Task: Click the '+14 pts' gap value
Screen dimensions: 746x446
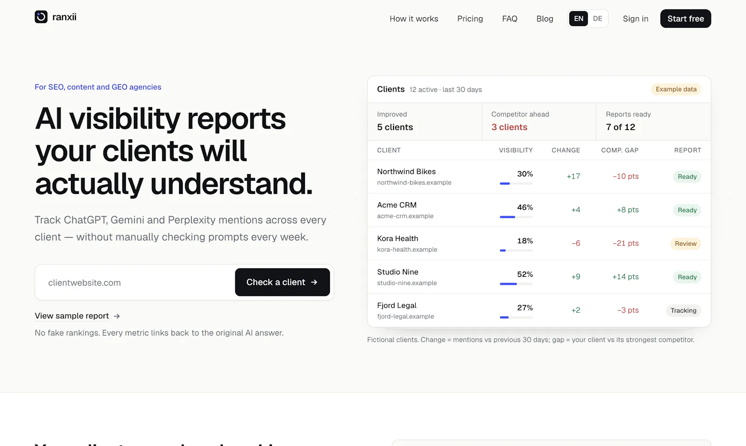Action: click(x=626, y=277)
